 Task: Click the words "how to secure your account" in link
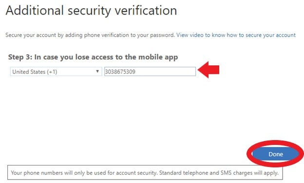point(261,35)
